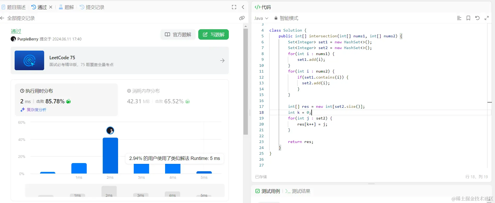Screen dimensions: 495x203
Task: Select the 执行用时分布 stats card
Action: (66, 100)
